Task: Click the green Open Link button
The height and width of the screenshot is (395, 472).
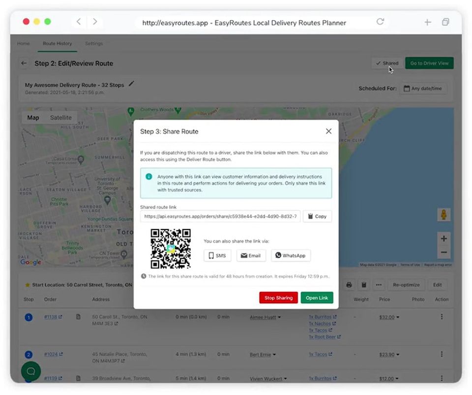Action: coord(317,298)
